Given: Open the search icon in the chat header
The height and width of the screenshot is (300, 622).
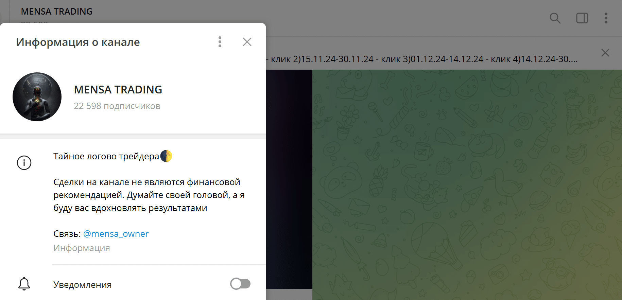Looking at the screenshot, I should point(555,18).
